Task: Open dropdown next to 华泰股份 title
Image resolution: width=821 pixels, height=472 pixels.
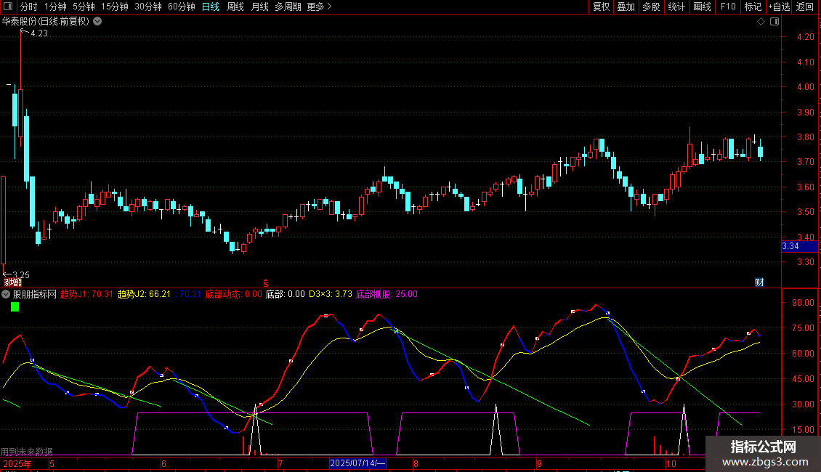Action: pyautogui.click(x=97, y=22)
